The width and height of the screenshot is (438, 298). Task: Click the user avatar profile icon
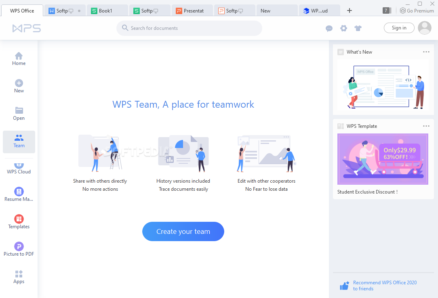tap(425, 28)
